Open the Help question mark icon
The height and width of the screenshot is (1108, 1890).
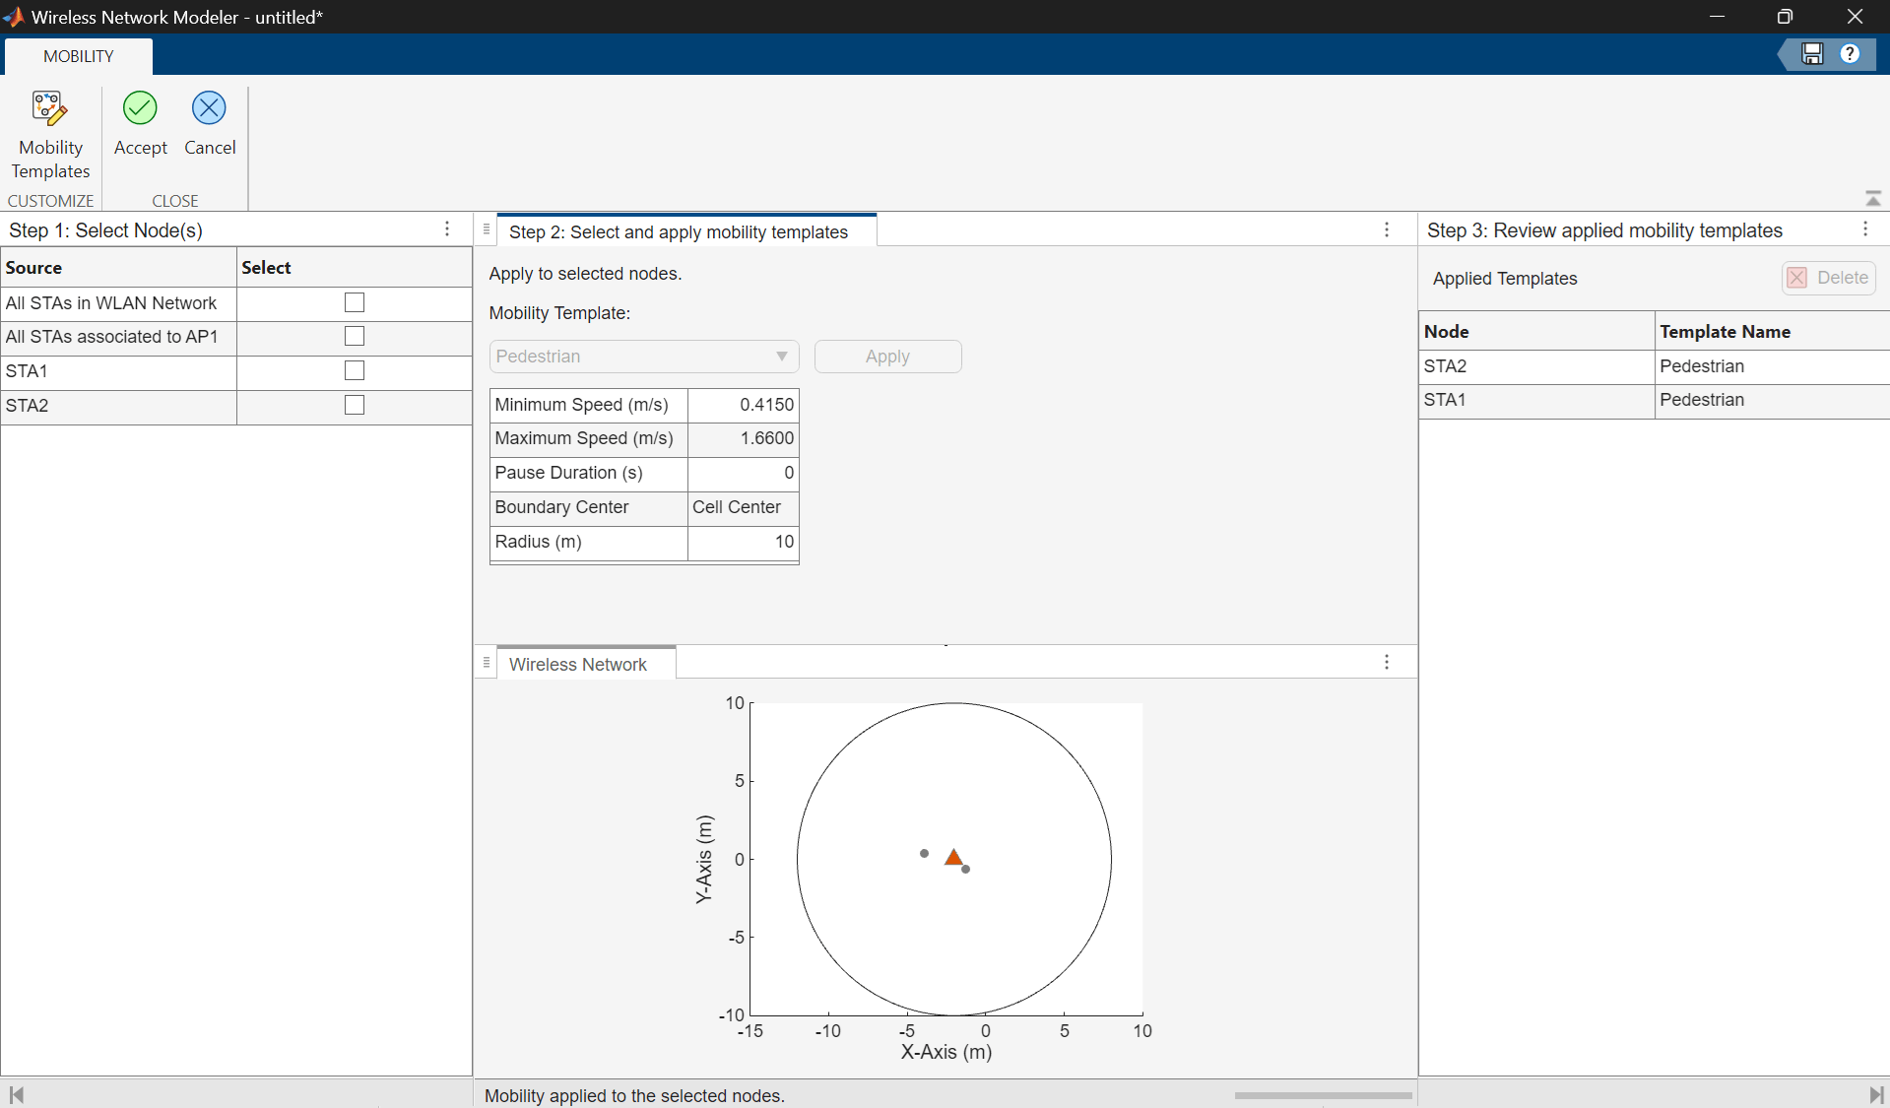pos(1850,54)
